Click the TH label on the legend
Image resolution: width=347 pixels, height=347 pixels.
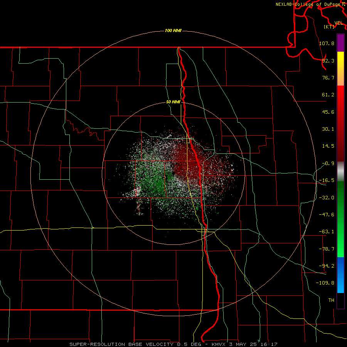point(331,300)
